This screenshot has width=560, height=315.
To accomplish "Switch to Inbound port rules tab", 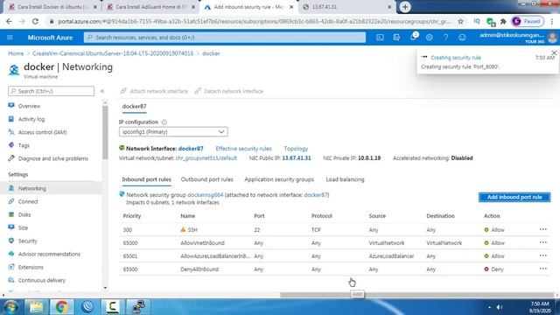I will point(146,179).
